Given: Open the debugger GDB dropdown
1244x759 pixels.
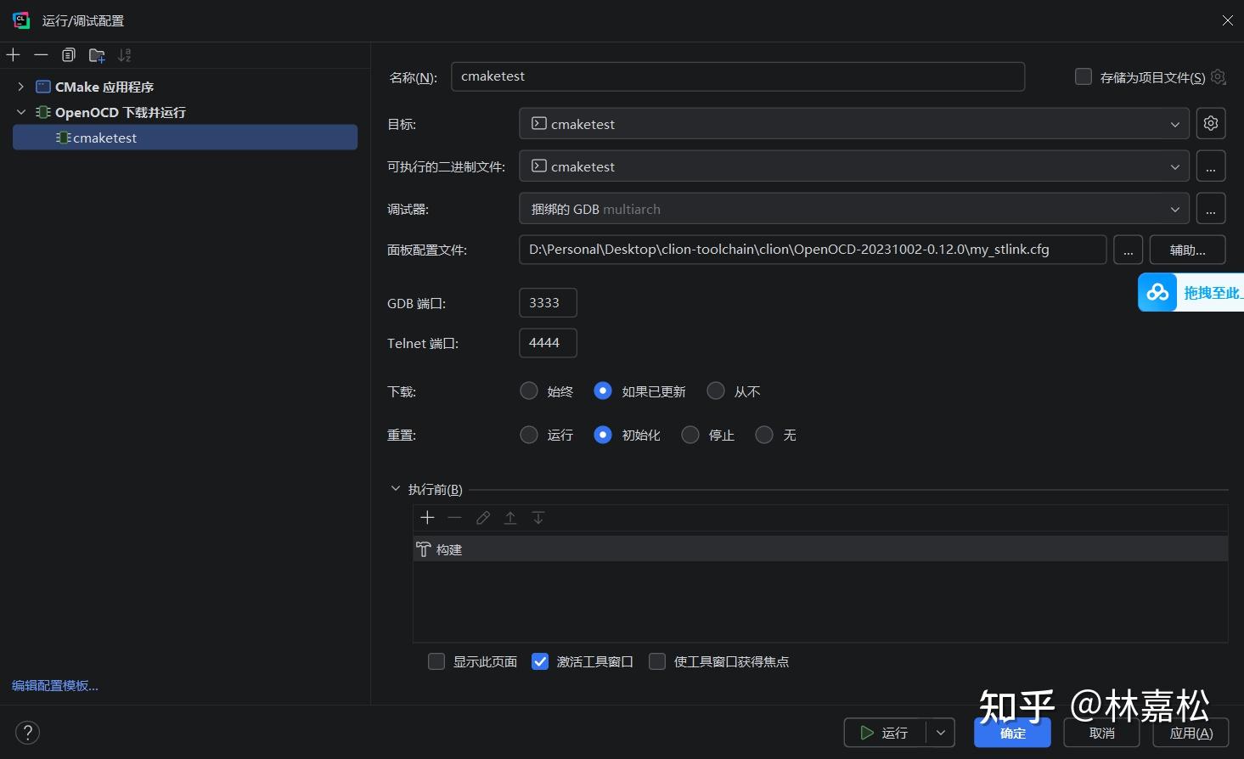Looking at the screenshot, I should [x=853, y=209].
